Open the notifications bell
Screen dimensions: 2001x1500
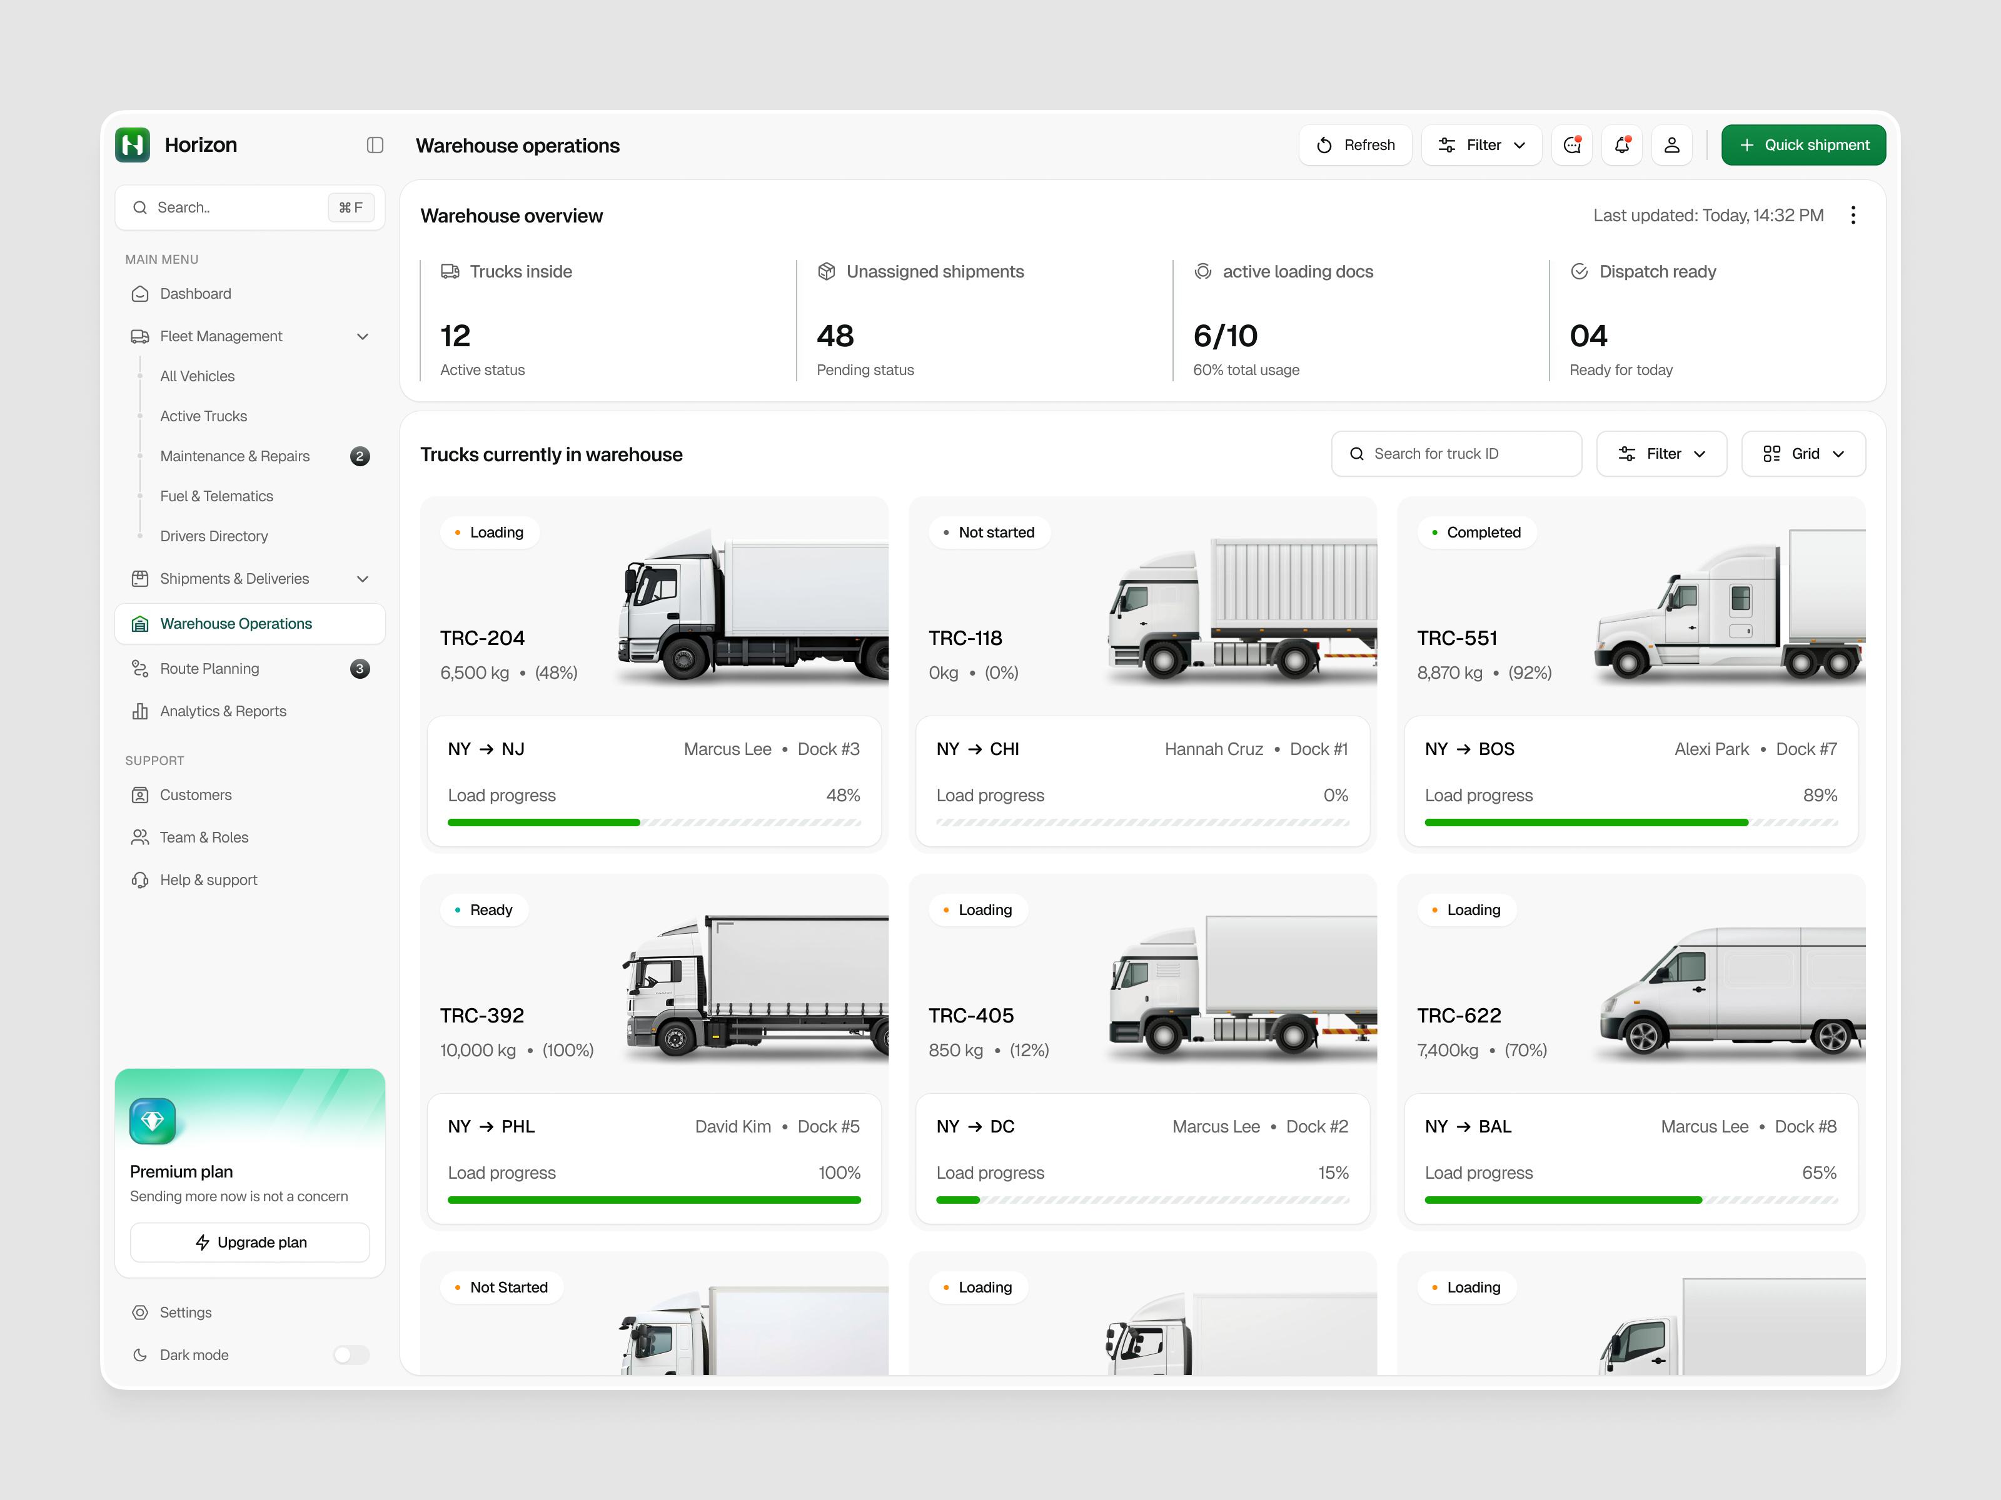[x=1622, y=144]
